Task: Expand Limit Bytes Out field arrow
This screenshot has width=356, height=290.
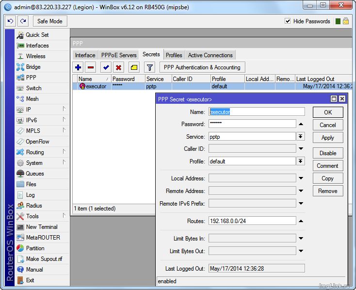Action: click(301, 251)
